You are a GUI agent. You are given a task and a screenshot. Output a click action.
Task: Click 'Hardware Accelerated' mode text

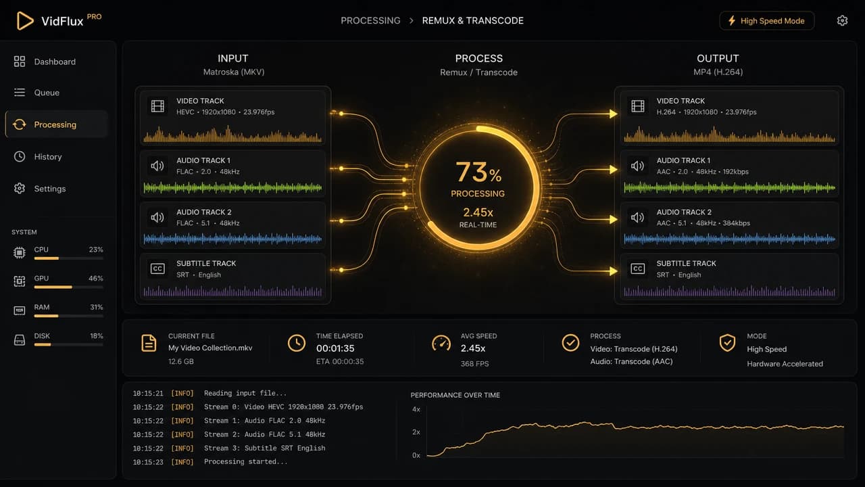click(785, 364)
